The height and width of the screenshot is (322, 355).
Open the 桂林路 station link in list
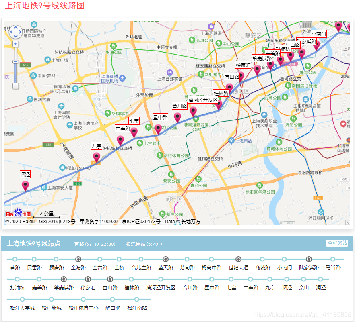(x=132, y=288)
